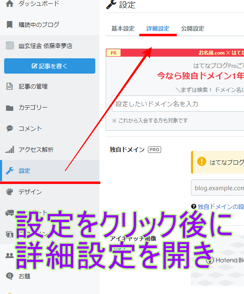This screenshot has height=294, width=244.
Task: Open the ダッシュボード menu entry
Action: click(39, 3)
